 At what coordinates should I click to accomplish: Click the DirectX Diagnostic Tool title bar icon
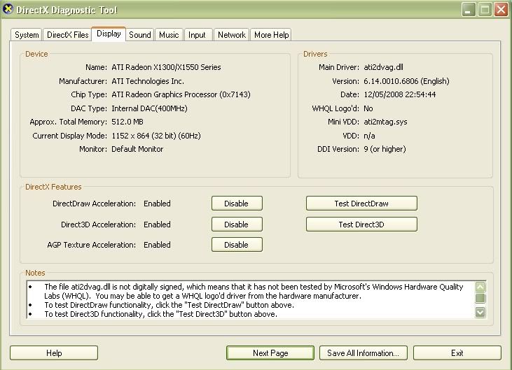click(8, 9)
